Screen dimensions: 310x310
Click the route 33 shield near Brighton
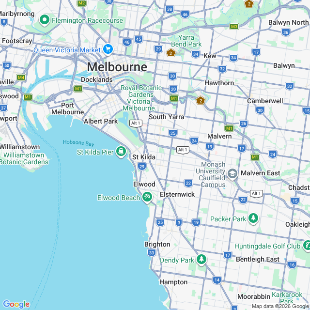click(x=152, y=253)
